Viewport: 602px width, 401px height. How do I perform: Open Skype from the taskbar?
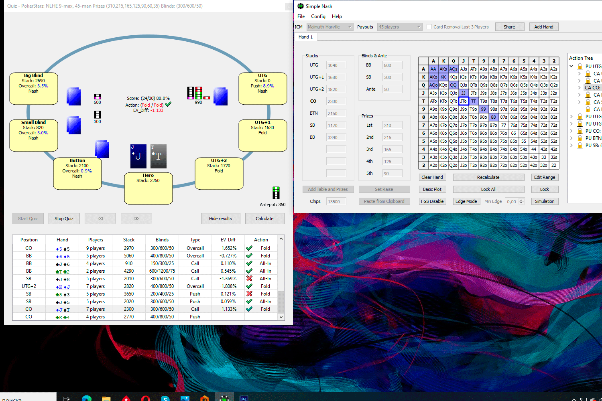(165, 398)
